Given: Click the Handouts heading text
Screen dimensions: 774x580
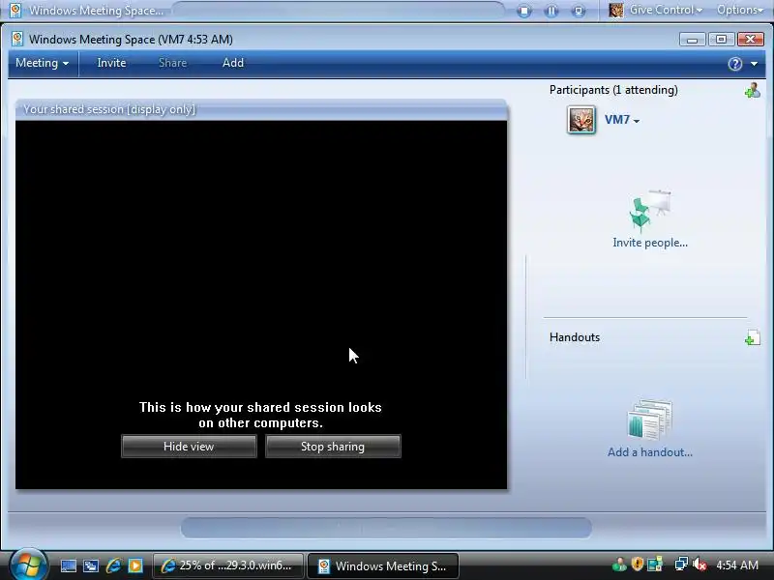Looking at the screenshot, I should coord(575,337).
